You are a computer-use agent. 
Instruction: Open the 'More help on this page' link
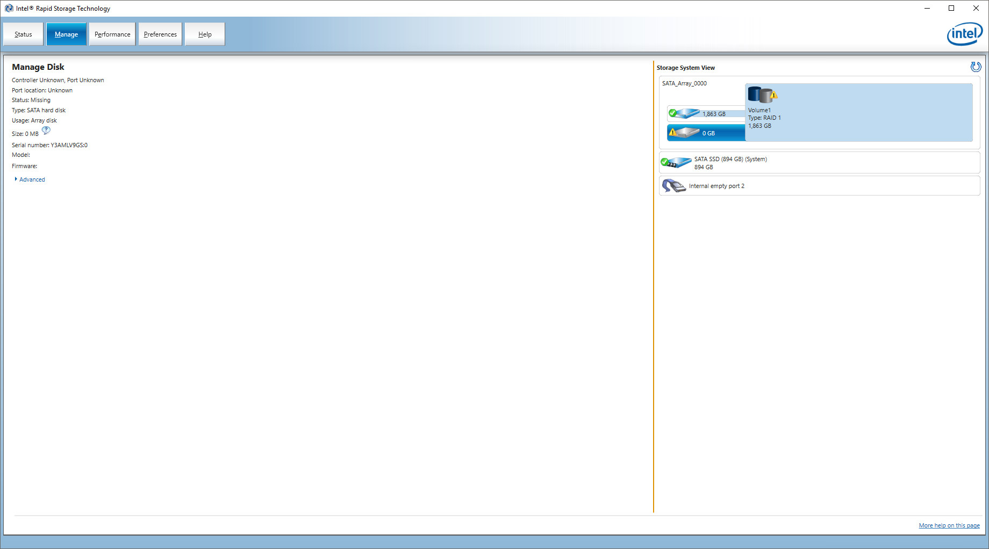(949, 525)
